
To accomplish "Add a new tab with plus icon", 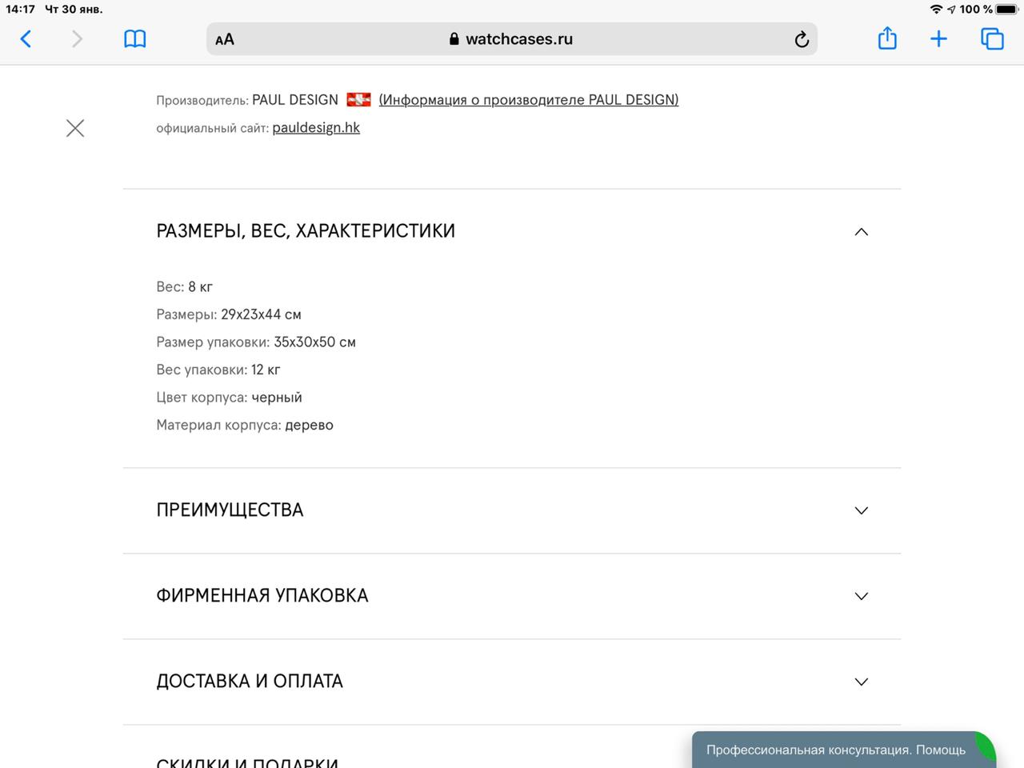I will coord(938,38).
